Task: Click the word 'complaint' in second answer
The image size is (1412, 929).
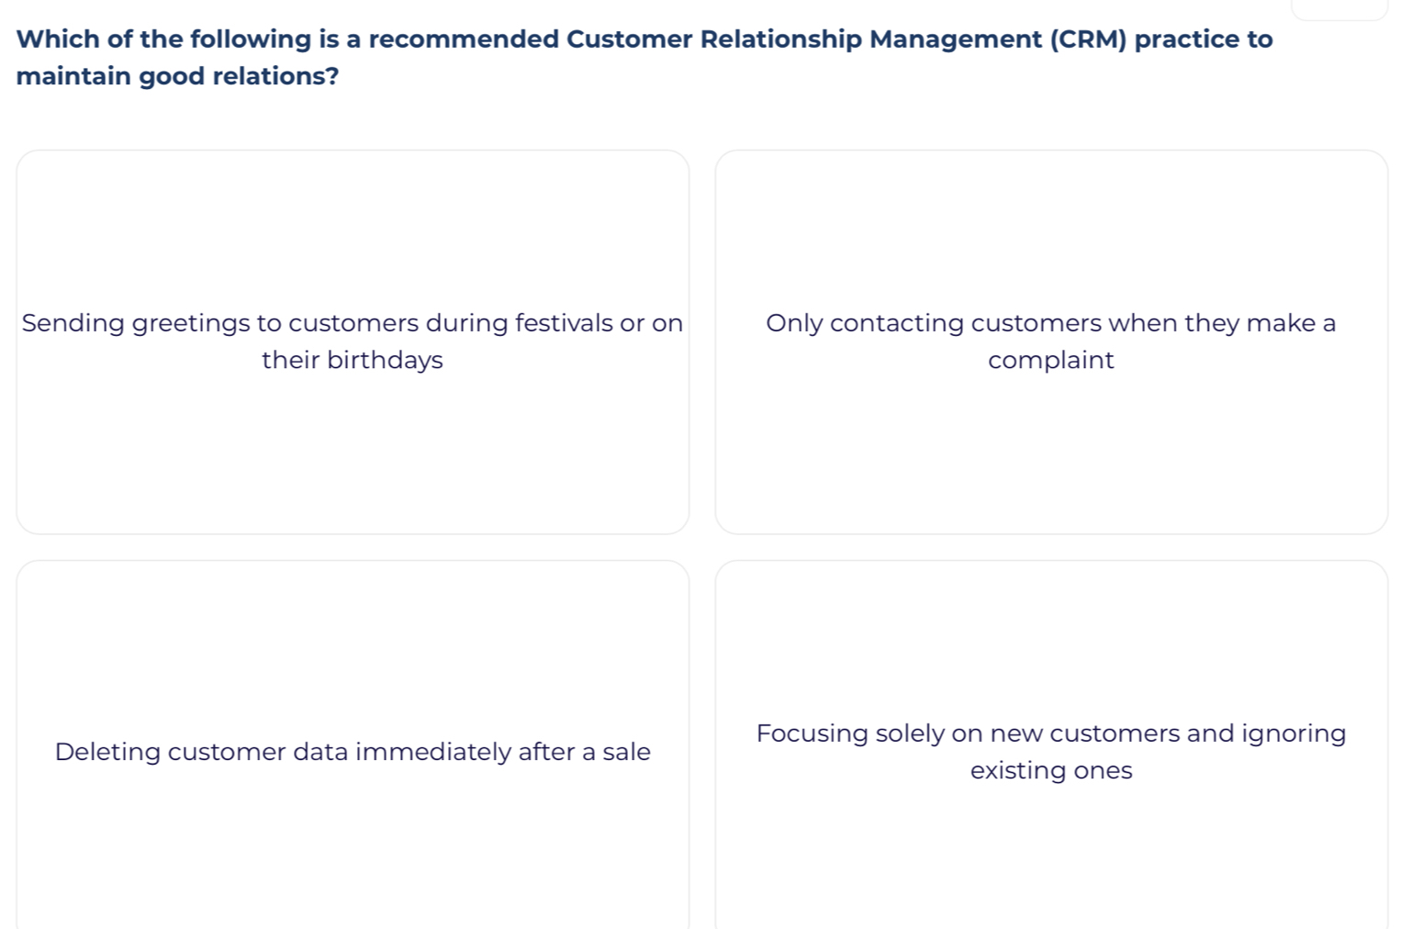Action: pos(1051,360)
